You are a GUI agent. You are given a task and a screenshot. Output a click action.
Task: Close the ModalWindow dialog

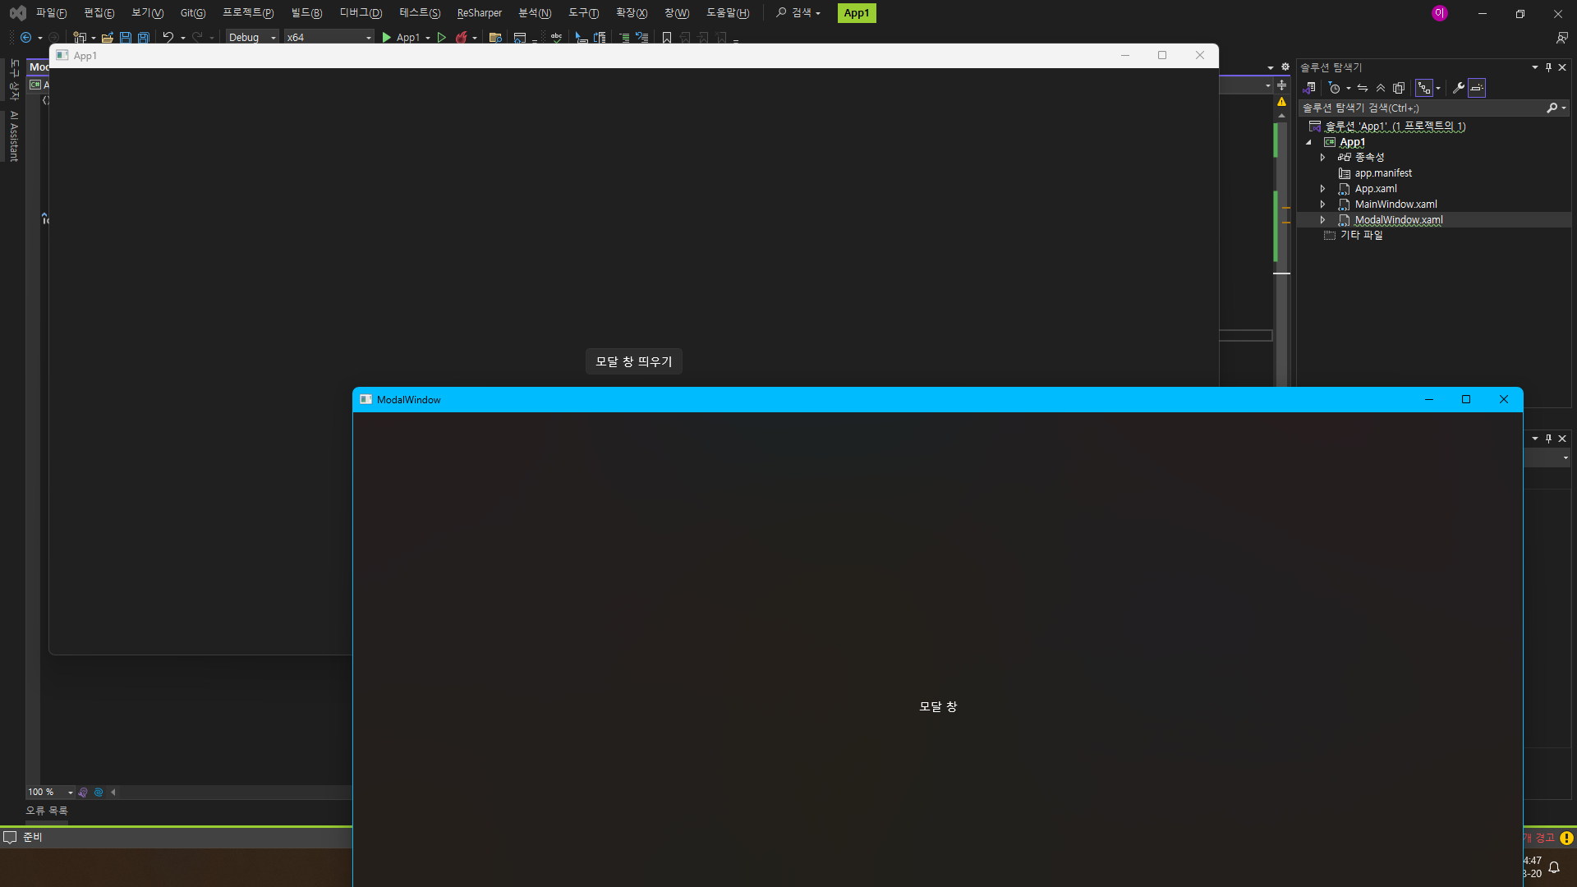[1504, 400]
